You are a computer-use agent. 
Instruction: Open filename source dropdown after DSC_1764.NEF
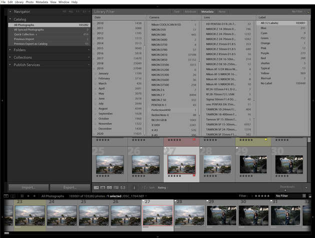(146, 196)
